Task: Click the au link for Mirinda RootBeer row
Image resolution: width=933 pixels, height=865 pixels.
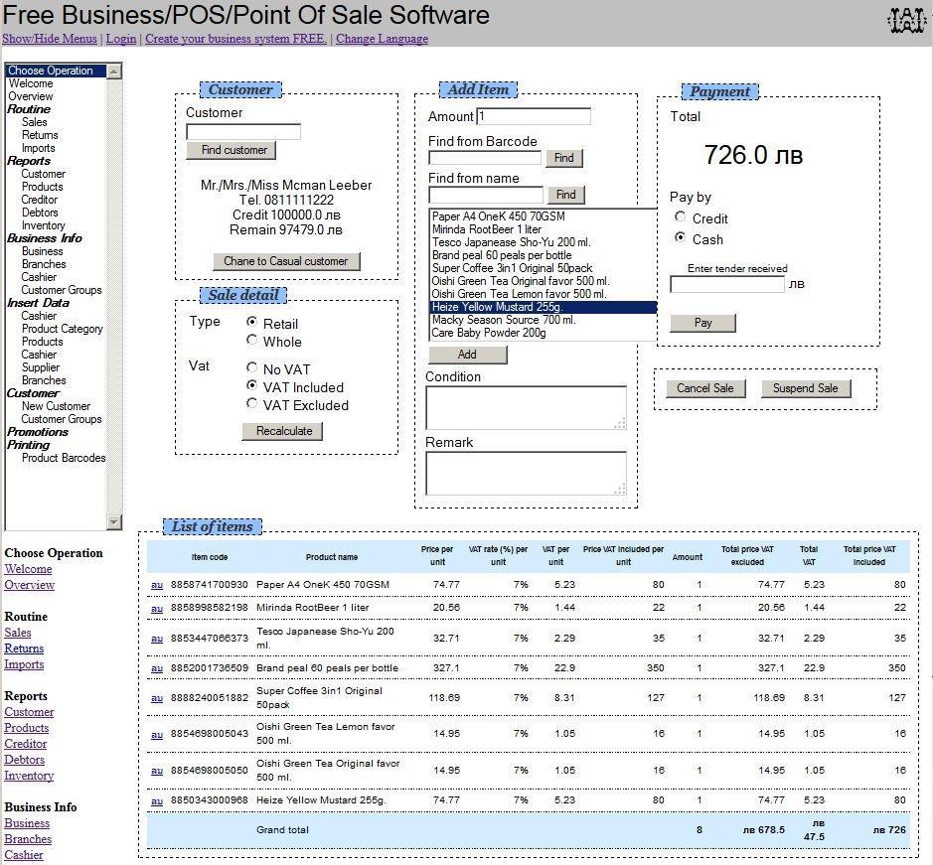Action: (x=157, y=607)
